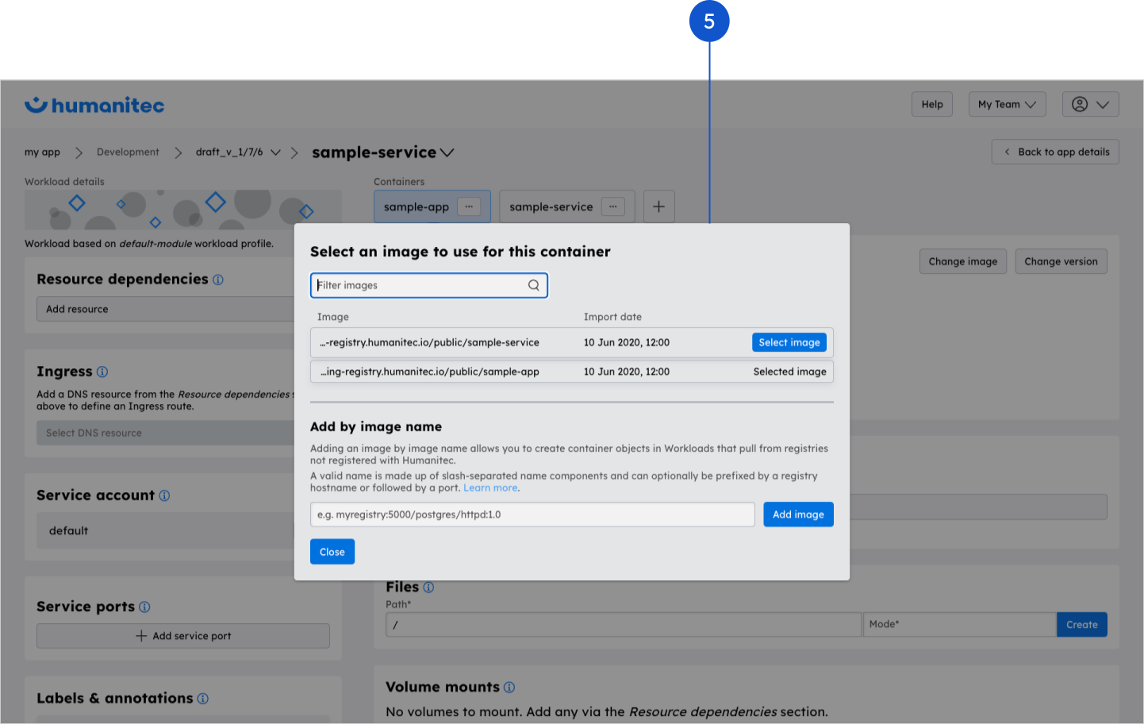Switch to the sample-app container tab

point(417,206)
